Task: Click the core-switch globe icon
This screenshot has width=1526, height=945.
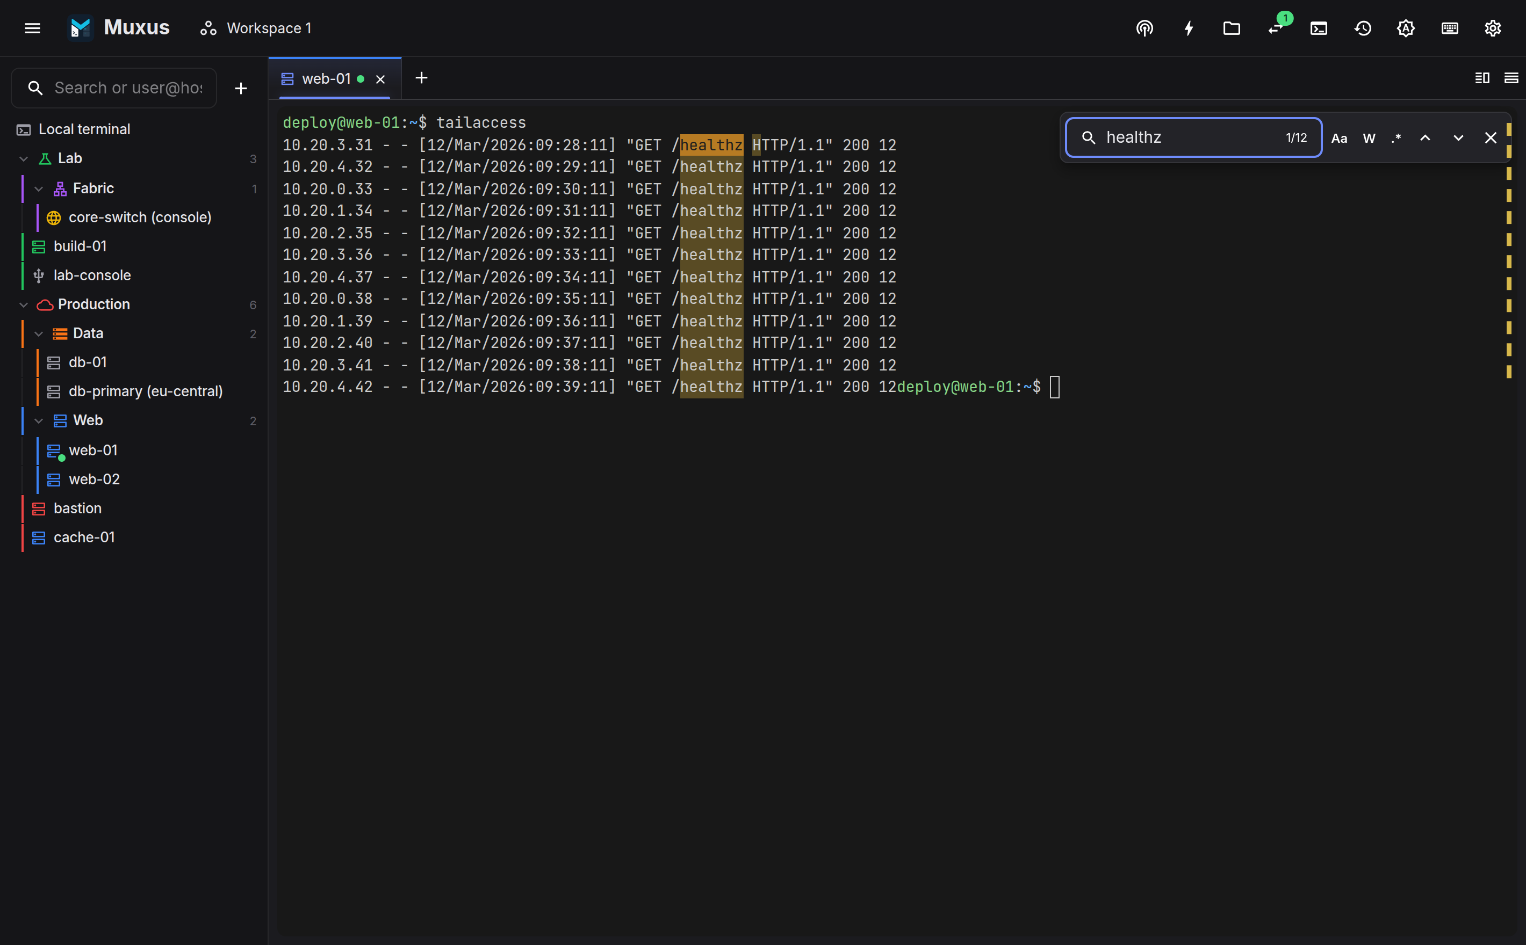Action: pos(54,217)
